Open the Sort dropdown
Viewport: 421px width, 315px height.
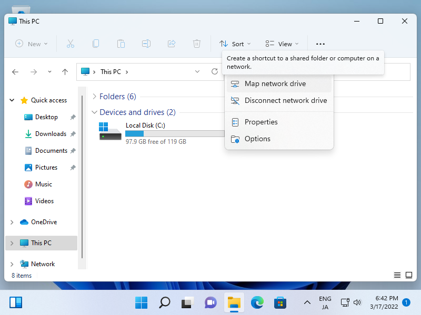coord(235,44)
